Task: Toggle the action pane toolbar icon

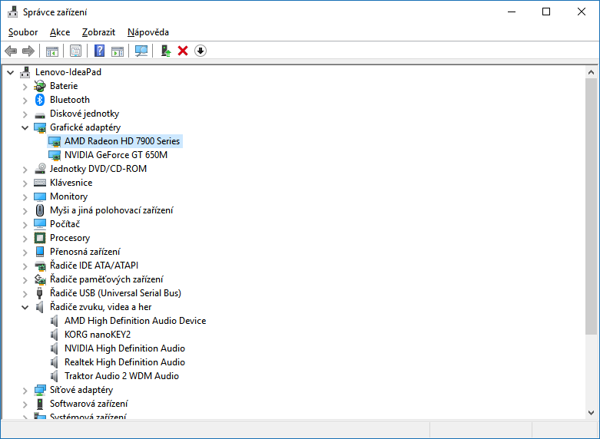Action: click(x=118, y=51)
